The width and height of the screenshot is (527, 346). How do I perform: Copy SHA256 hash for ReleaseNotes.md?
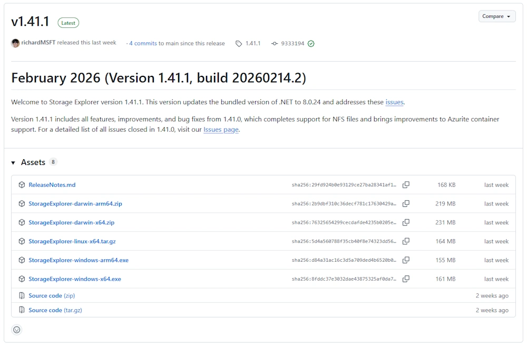[406, 185]
